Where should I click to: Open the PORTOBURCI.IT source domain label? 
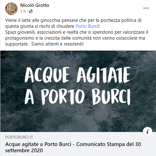[x=19, y=137]
